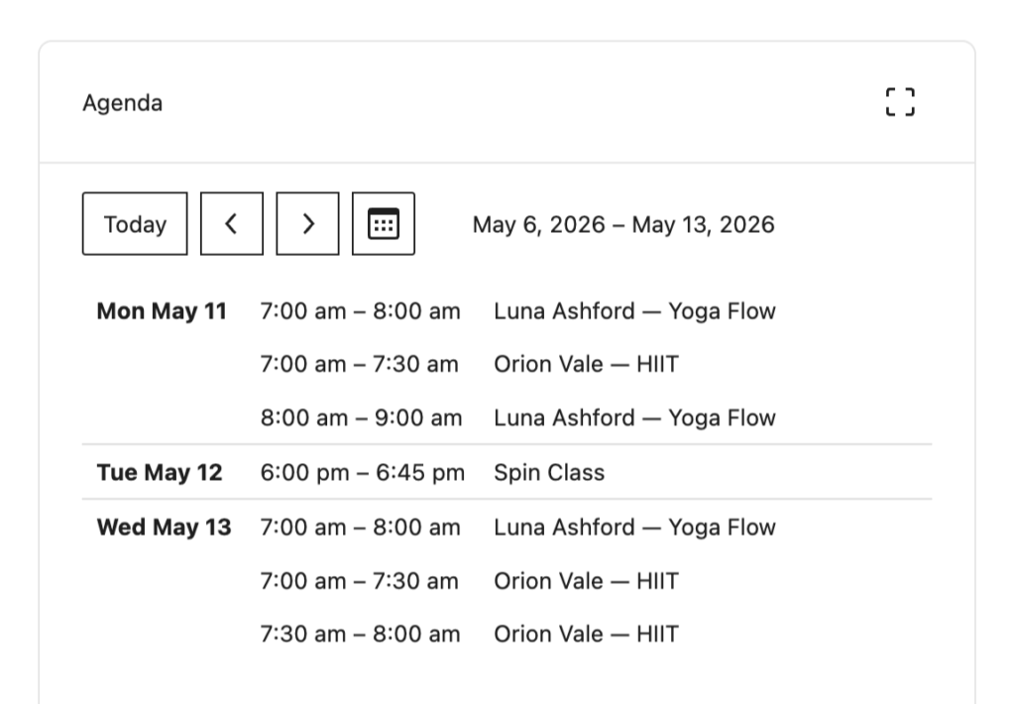The width and height of the screenshot is (1015, 704).
Task: Navigate to the previous week with the left chevron
Action: 231,223
